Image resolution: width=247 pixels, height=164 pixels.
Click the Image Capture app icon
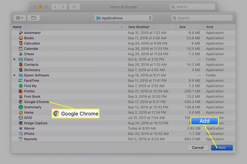pyautogui.click(x=21, y=123)
